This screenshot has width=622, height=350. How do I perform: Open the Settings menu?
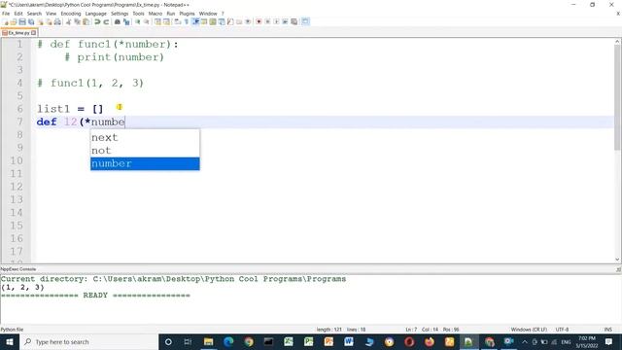click(x=120, y=14)
